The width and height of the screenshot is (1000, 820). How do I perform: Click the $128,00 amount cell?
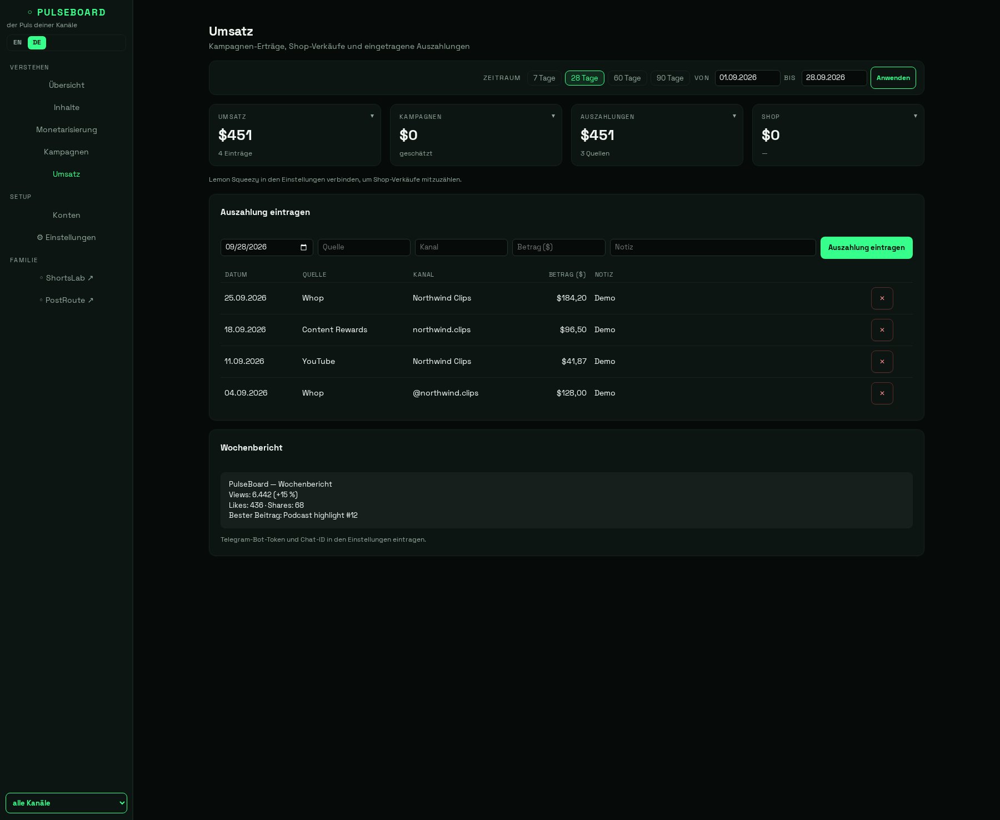(572, 393)
